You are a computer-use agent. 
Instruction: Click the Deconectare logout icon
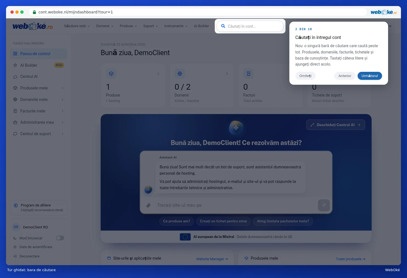15,256
